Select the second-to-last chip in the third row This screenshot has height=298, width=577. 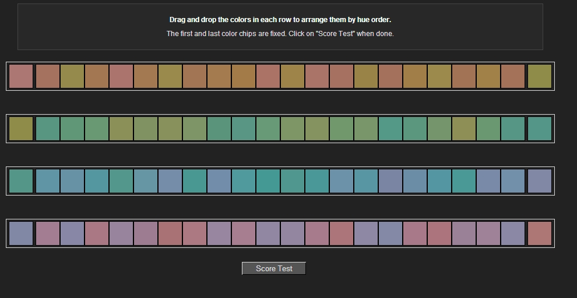pyautogui.click(x=513, y=181)
